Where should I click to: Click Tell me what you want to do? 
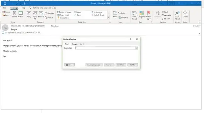pyautogui.click(x=45, y=8)
